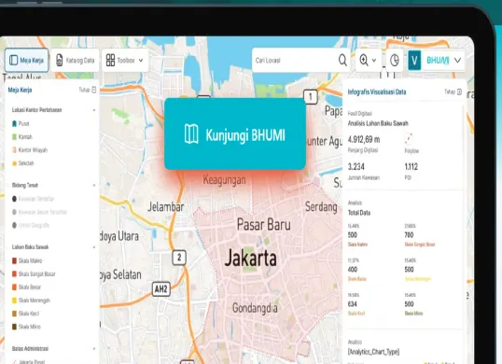This screenshot has width=502, height=364.
Task: Expand the zoom options chevron
Action: point(374,60)
